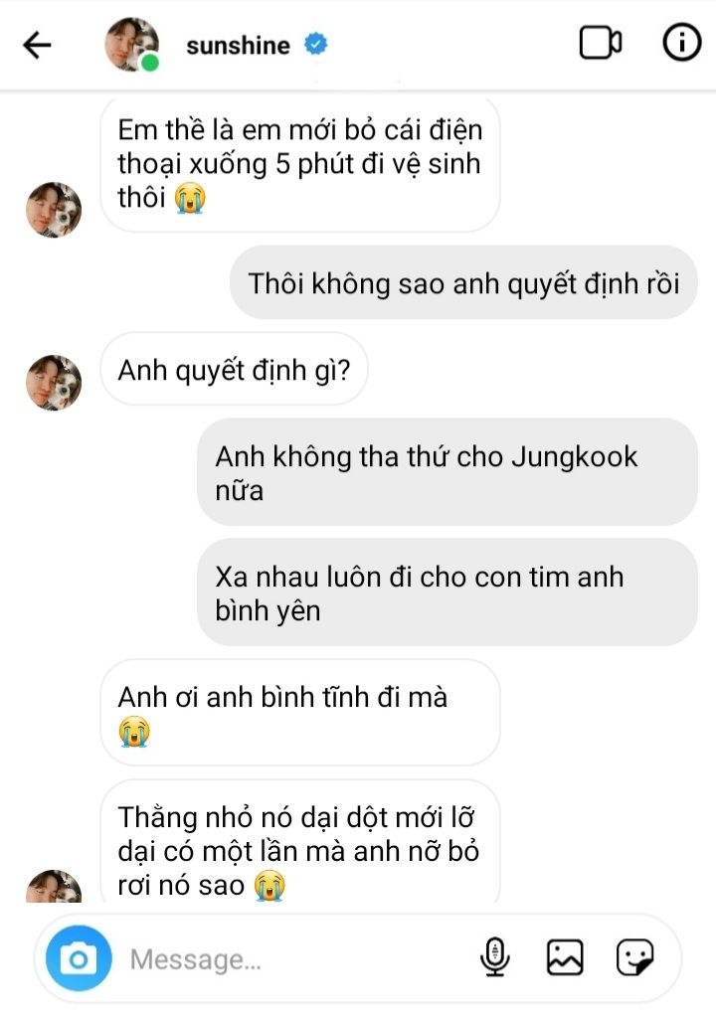Tap the back arrow
Image resolution: width=716 pixels, height=1017 pixels.
click(x=37, y=45)
